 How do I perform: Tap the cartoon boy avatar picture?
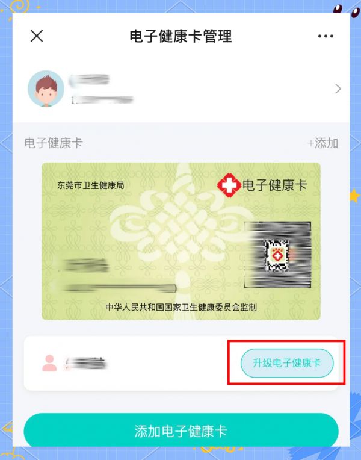tap(46, 89)
